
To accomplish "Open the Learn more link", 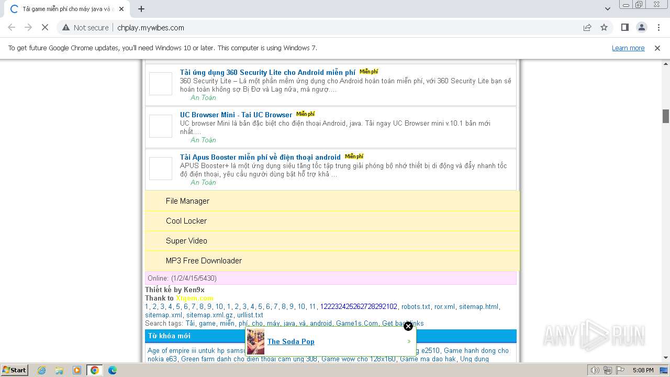I will pyautogui.click(x=628, y=48).
